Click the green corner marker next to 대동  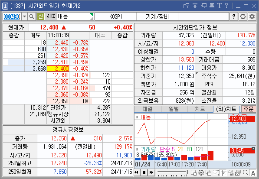[92, 15]
